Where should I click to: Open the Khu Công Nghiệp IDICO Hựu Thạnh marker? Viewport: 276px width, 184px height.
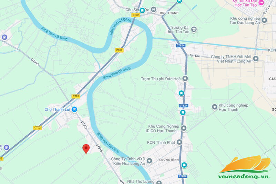point(184,128)
